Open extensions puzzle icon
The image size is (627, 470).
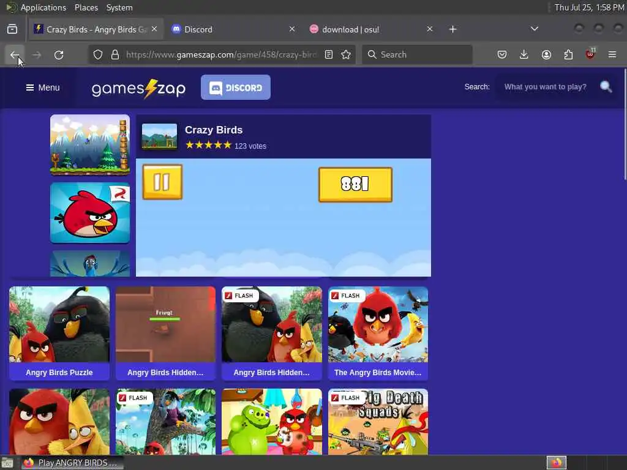pos(568,54)
